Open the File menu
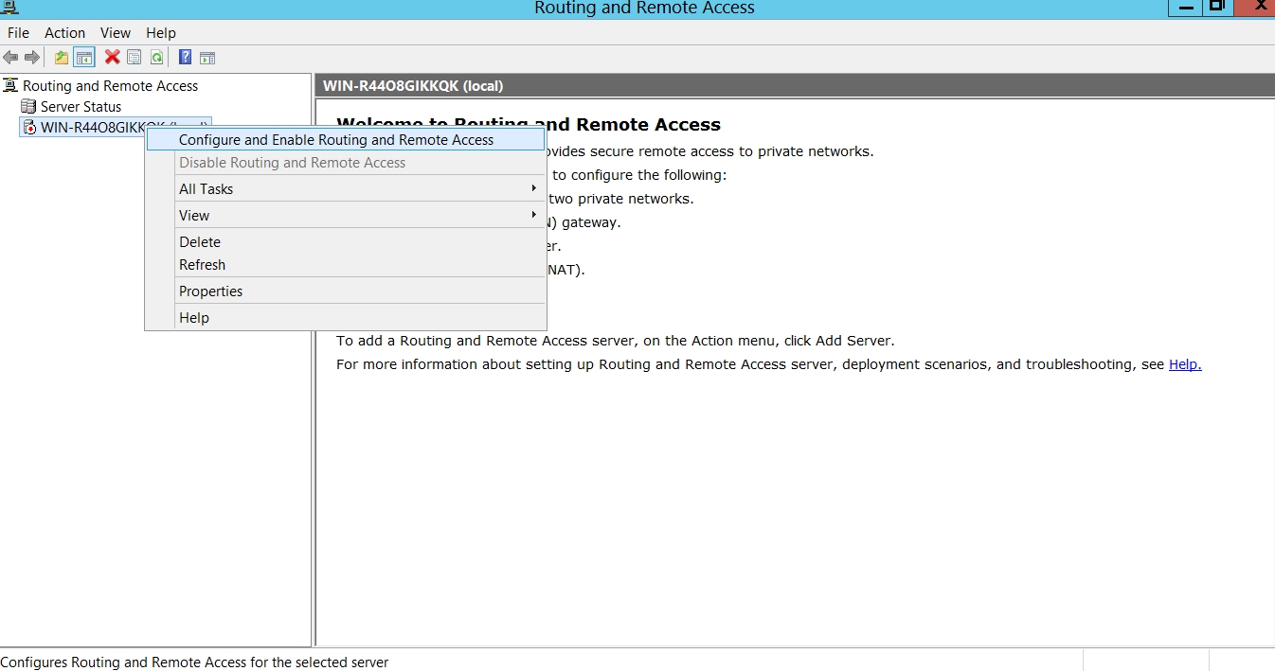Screen dimensions: 1275x671 click(x=18, y=33)
